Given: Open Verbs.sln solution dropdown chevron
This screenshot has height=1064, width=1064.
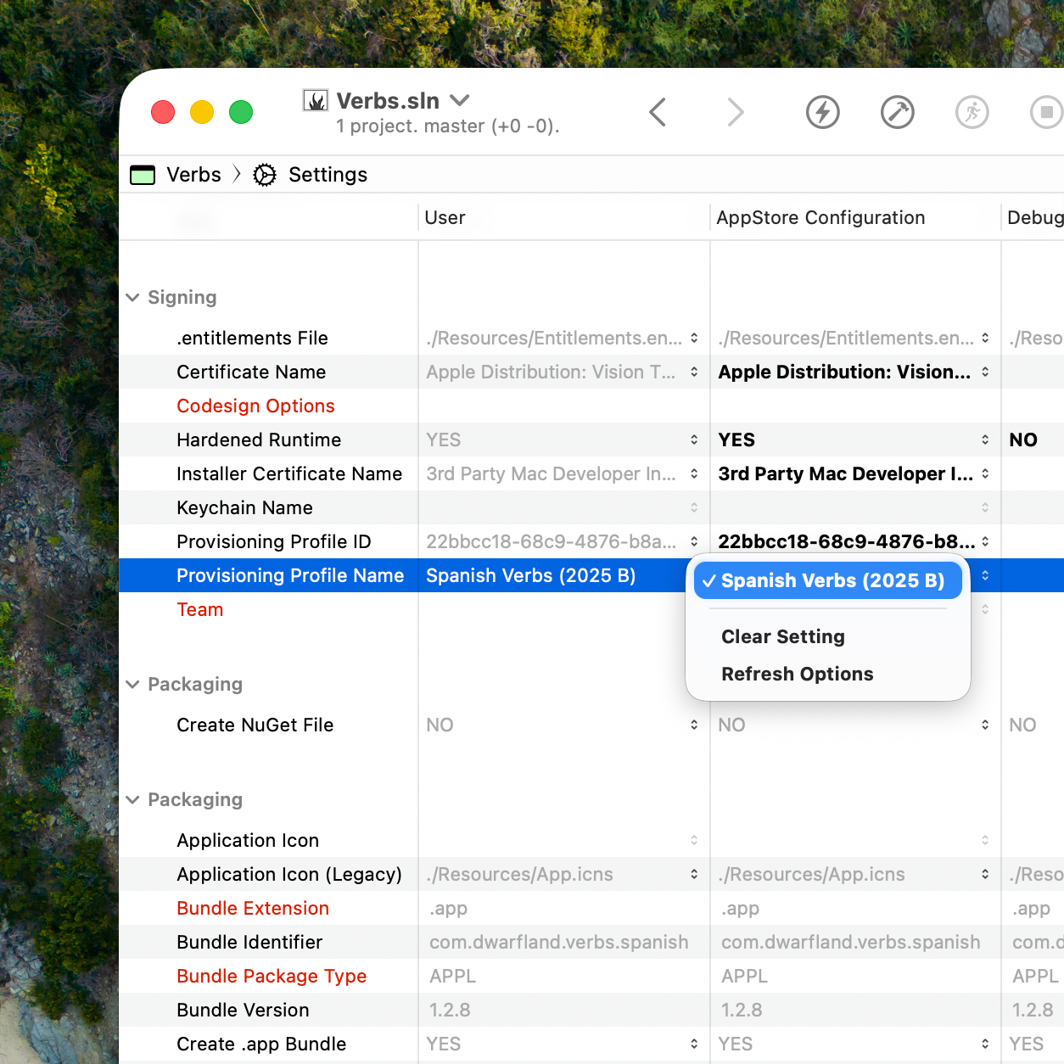Looking at the screenshot, I should (460, 100).
